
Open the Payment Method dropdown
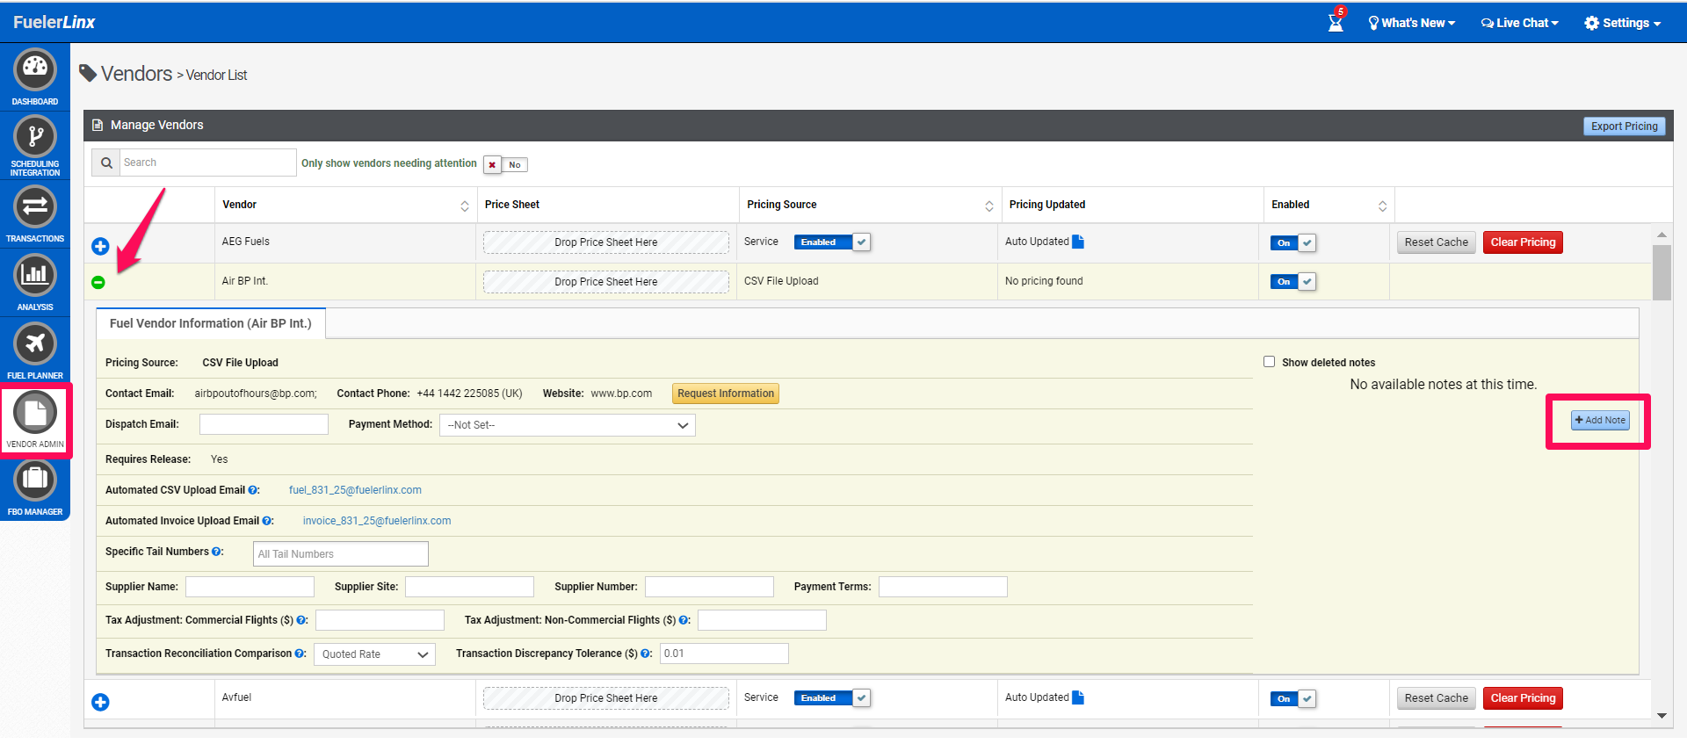568,425
